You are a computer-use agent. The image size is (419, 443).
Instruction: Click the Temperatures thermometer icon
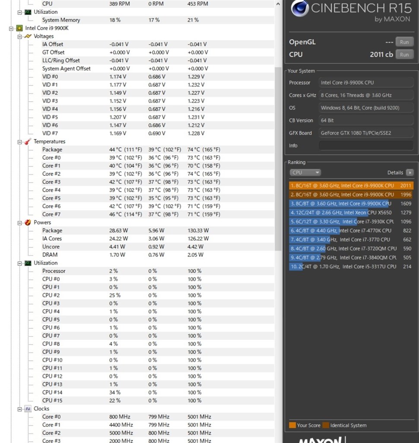[28, 141]
